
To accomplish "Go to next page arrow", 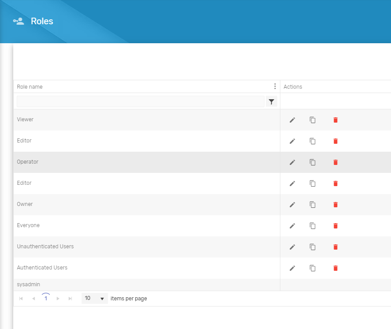I will (58, 299).
